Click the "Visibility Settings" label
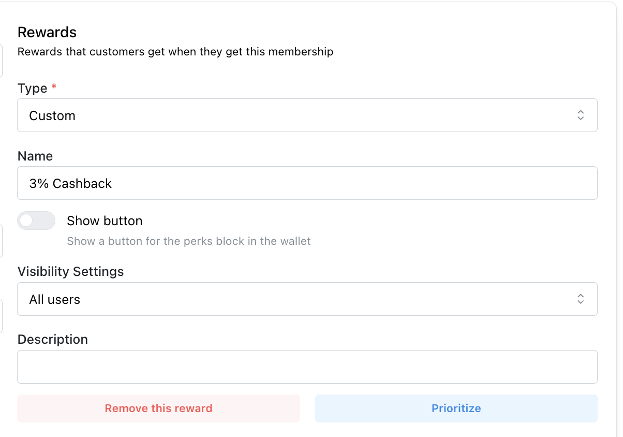This screenshot has height=437, width=623. [70, 271]
